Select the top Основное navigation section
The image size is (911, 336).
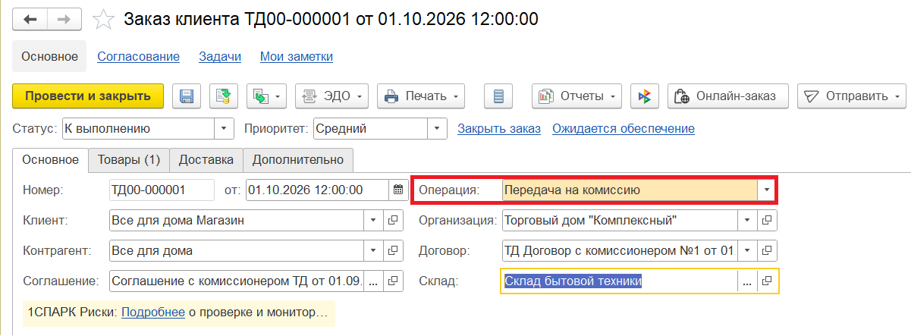tap(49, 56)
